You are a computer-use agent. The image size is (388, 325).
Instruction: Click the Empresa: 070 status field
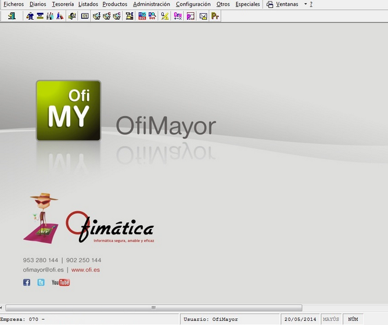[89, 319]
